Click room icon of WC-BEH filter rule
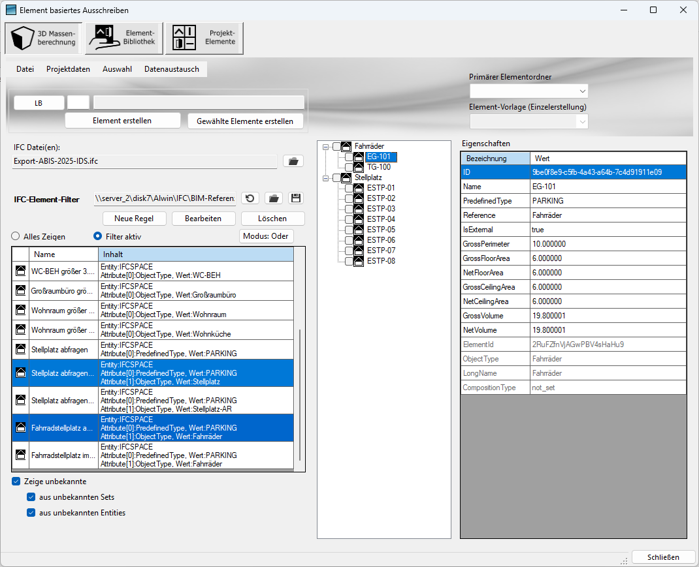The image size is (699, 567). (20, 271)
